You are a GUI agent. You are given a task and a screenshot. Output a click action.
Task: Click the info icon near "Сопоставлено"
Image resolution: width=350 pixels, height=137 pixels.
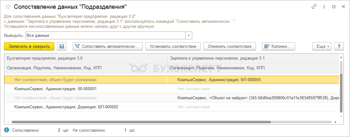6,130
